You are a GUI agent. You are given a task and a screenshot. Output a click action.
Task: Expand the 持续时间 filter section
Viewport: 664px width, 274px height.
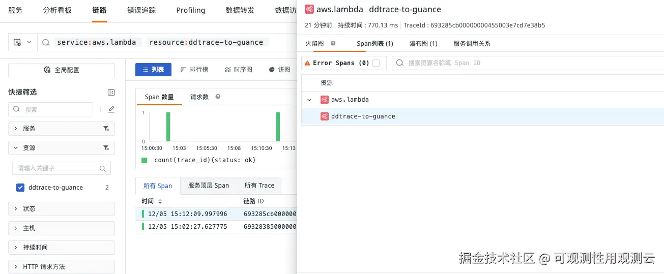pyautogui.click(x=62, y=248)
